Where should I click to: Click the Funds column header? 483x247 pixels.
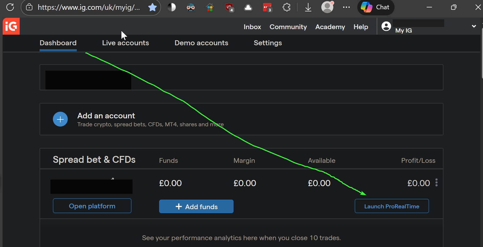[168, 160]
